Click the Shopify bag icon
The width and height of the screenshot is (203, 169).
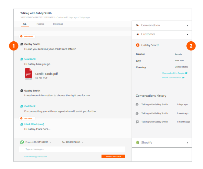pos(137,142)
